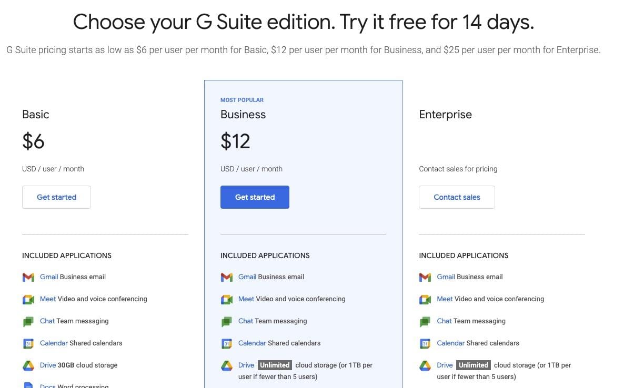The width and height of the screenshot is (624, 388).
Task: Select the Docs icon at the bottom left
Action: click(28, 386)
